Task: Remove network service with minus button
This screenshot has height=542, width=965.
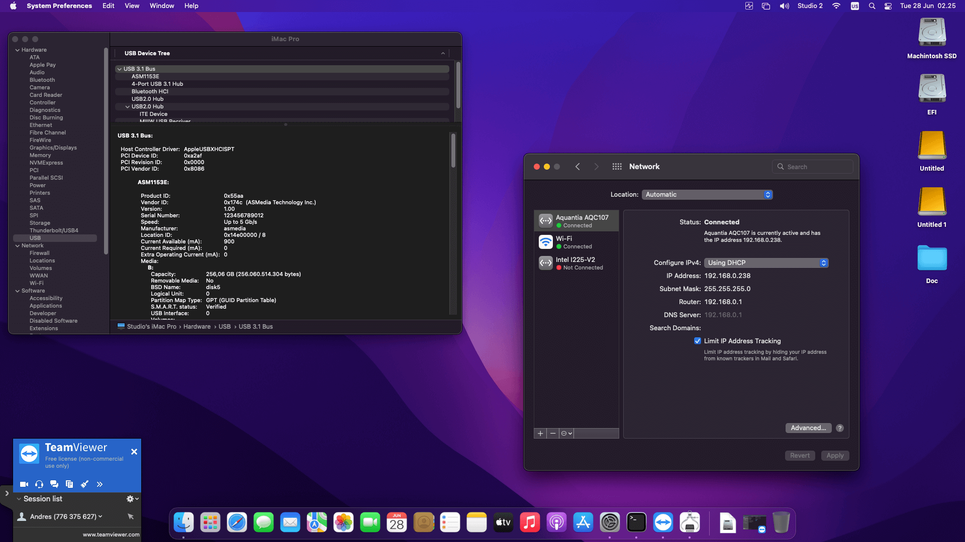Action: (553, 434)
